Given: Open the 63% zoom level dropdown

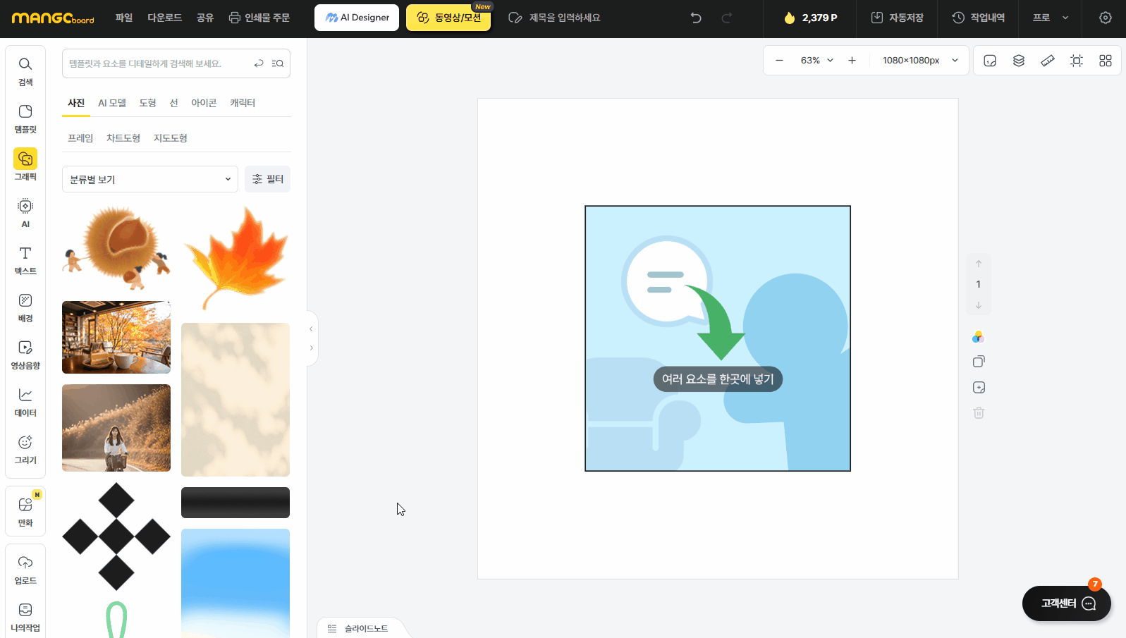Looking at the screenshot, I should pyautogui.click(x=816, y=61).
